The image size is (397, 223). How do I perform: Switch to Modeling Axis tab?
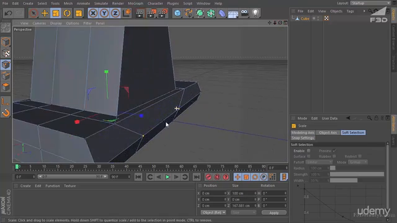pyautogui.click(x=303, y=133)
